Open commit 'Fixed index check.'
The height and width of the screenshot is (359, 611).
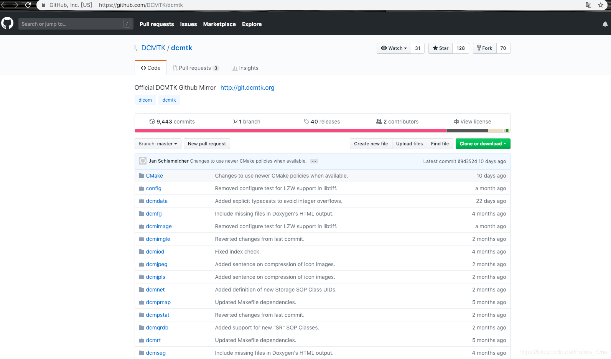(x=237, y=252)
